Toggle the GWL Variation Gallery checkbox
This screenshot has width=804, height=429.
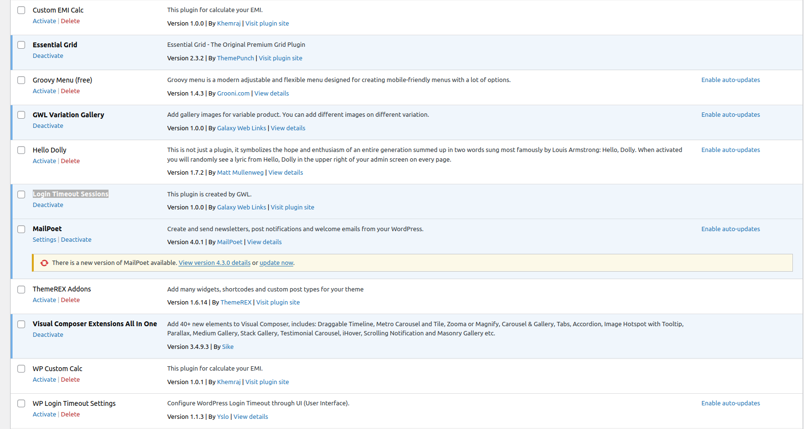coord(21,115)
